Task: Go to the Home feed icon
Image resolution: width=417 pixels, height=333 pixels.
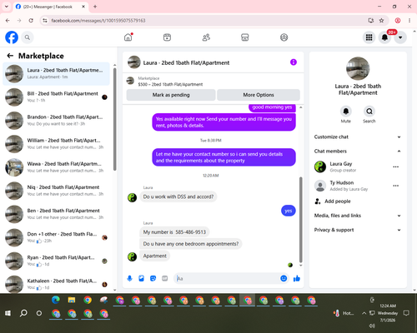Action: 128,37
